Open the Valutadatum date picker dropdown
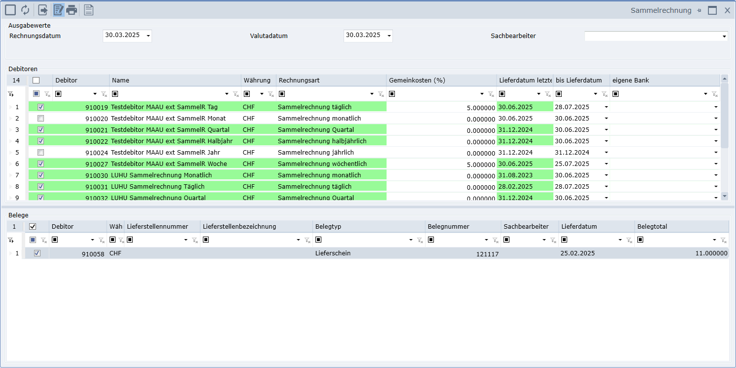 (x=389, y=36)
